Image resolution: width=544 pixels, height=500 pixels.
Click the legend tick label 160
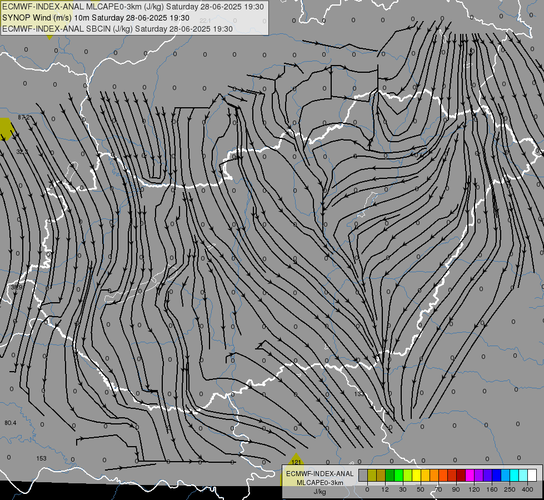pos(492,489)
